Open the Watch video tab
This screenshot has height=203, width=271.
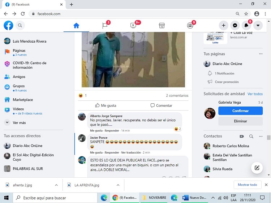(133, 26)
